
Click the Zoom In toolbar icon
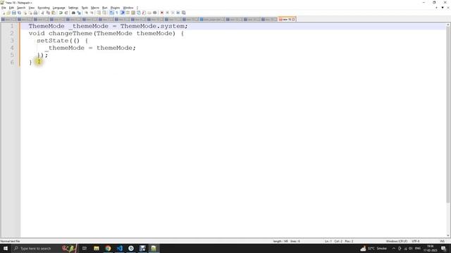(x=86, y=13)
